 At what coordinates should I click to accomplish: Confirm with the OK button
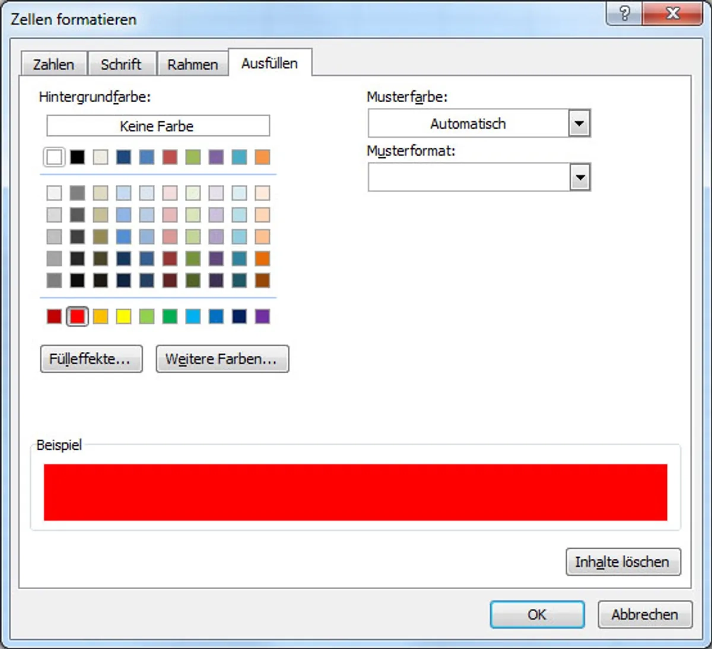537,615
